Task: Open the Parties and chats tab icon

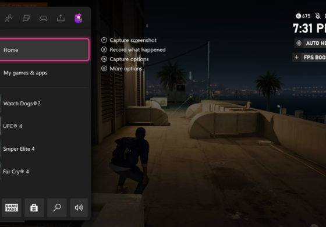Action: pyautogui.click(x=26, y=18)
